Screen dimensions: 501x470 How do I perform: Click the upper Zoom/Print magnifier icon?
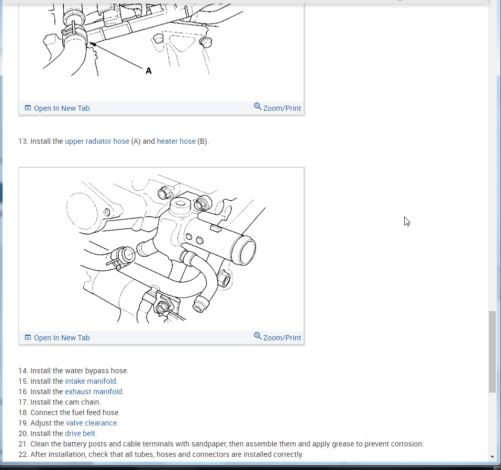(x=258, y=106)
